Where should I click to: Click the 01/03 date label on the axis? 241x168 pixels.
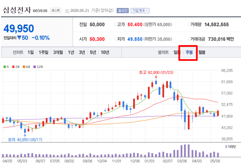(x=149, y=161)
